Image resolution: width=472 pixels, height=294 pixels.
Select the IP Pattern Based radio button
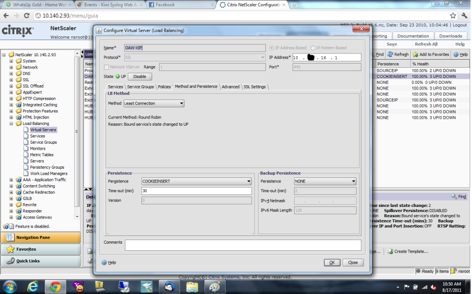(313, 48)
